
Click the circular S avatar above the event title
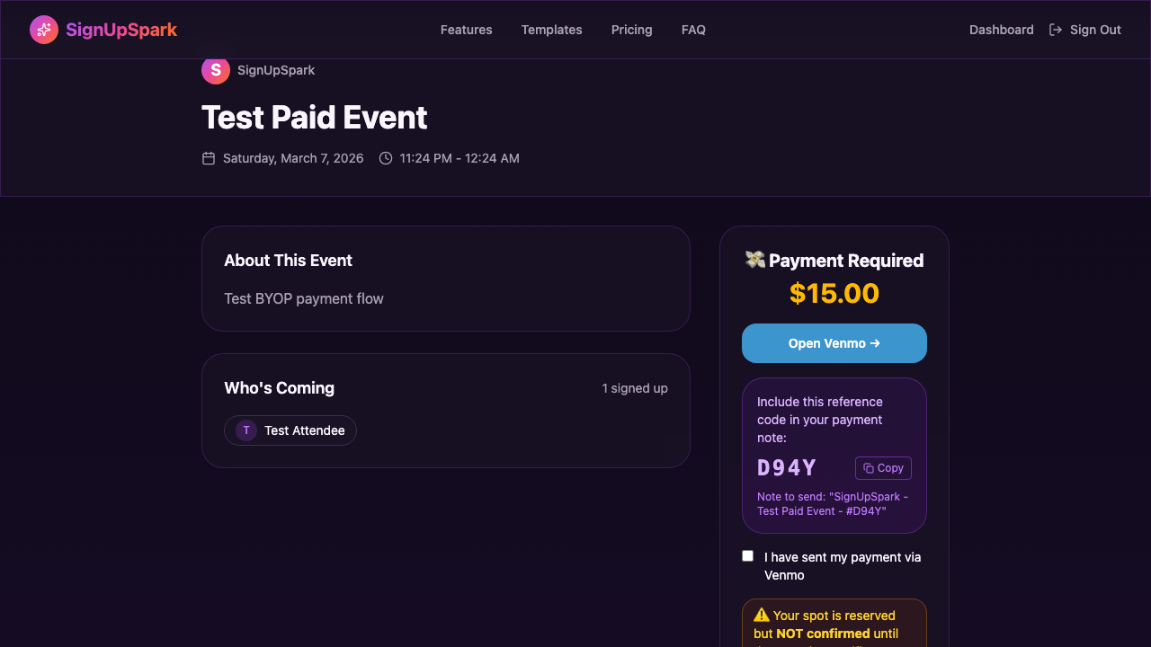click(x=215, y=70)
